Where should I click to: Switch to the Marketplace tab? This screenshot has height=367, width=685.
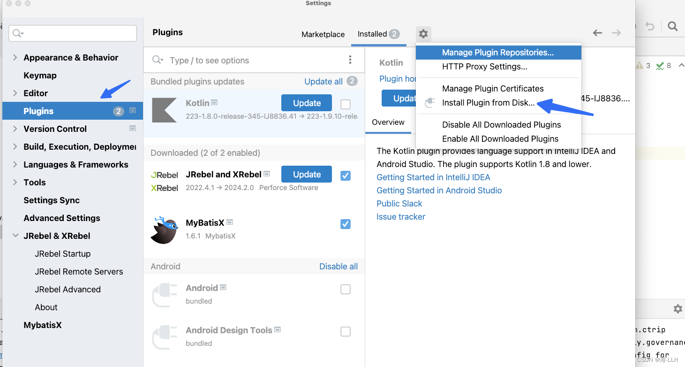coord(323,34)
